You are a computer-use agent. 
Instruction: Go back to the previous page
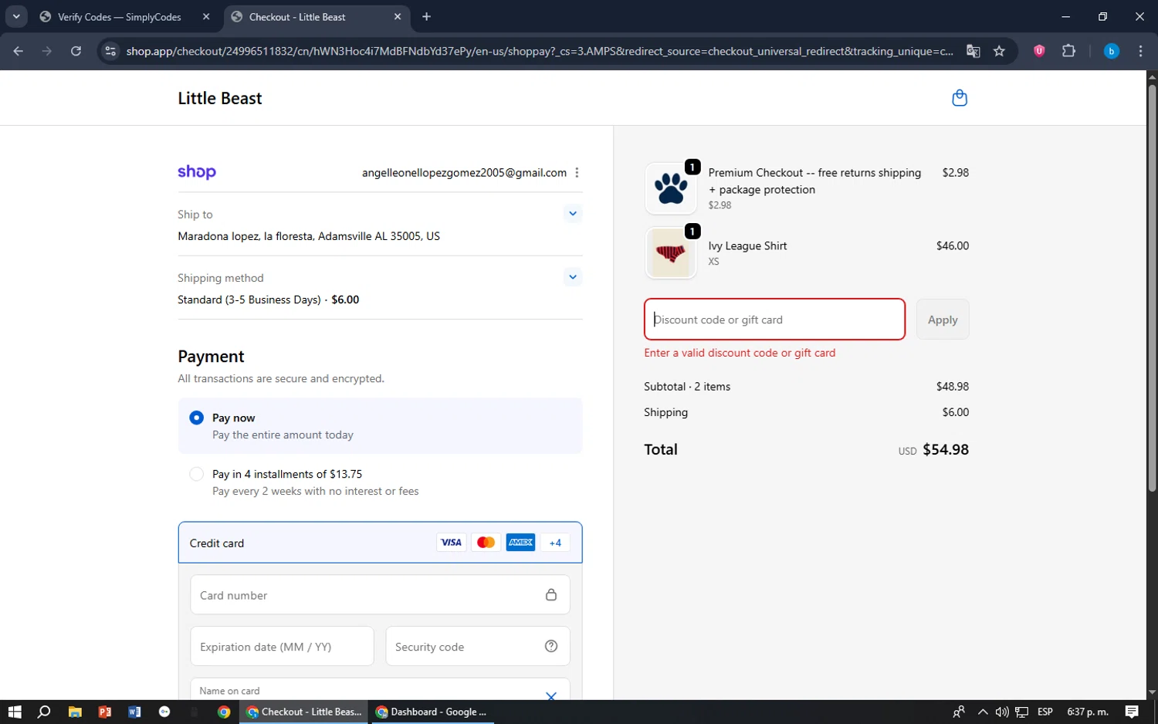click(19, 51)
